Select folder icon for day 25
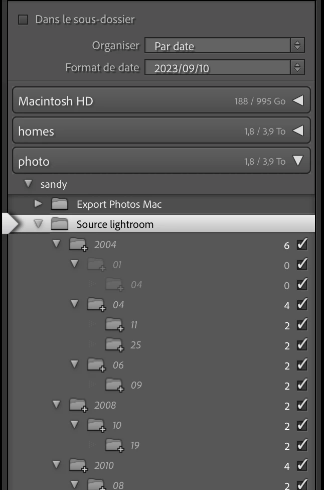Screen dimensions: 324x490 pyautogui.click(x=114, y=345)
